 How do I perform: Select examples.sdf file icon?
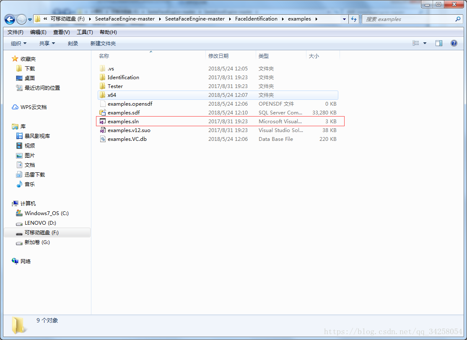click(102, 112)
